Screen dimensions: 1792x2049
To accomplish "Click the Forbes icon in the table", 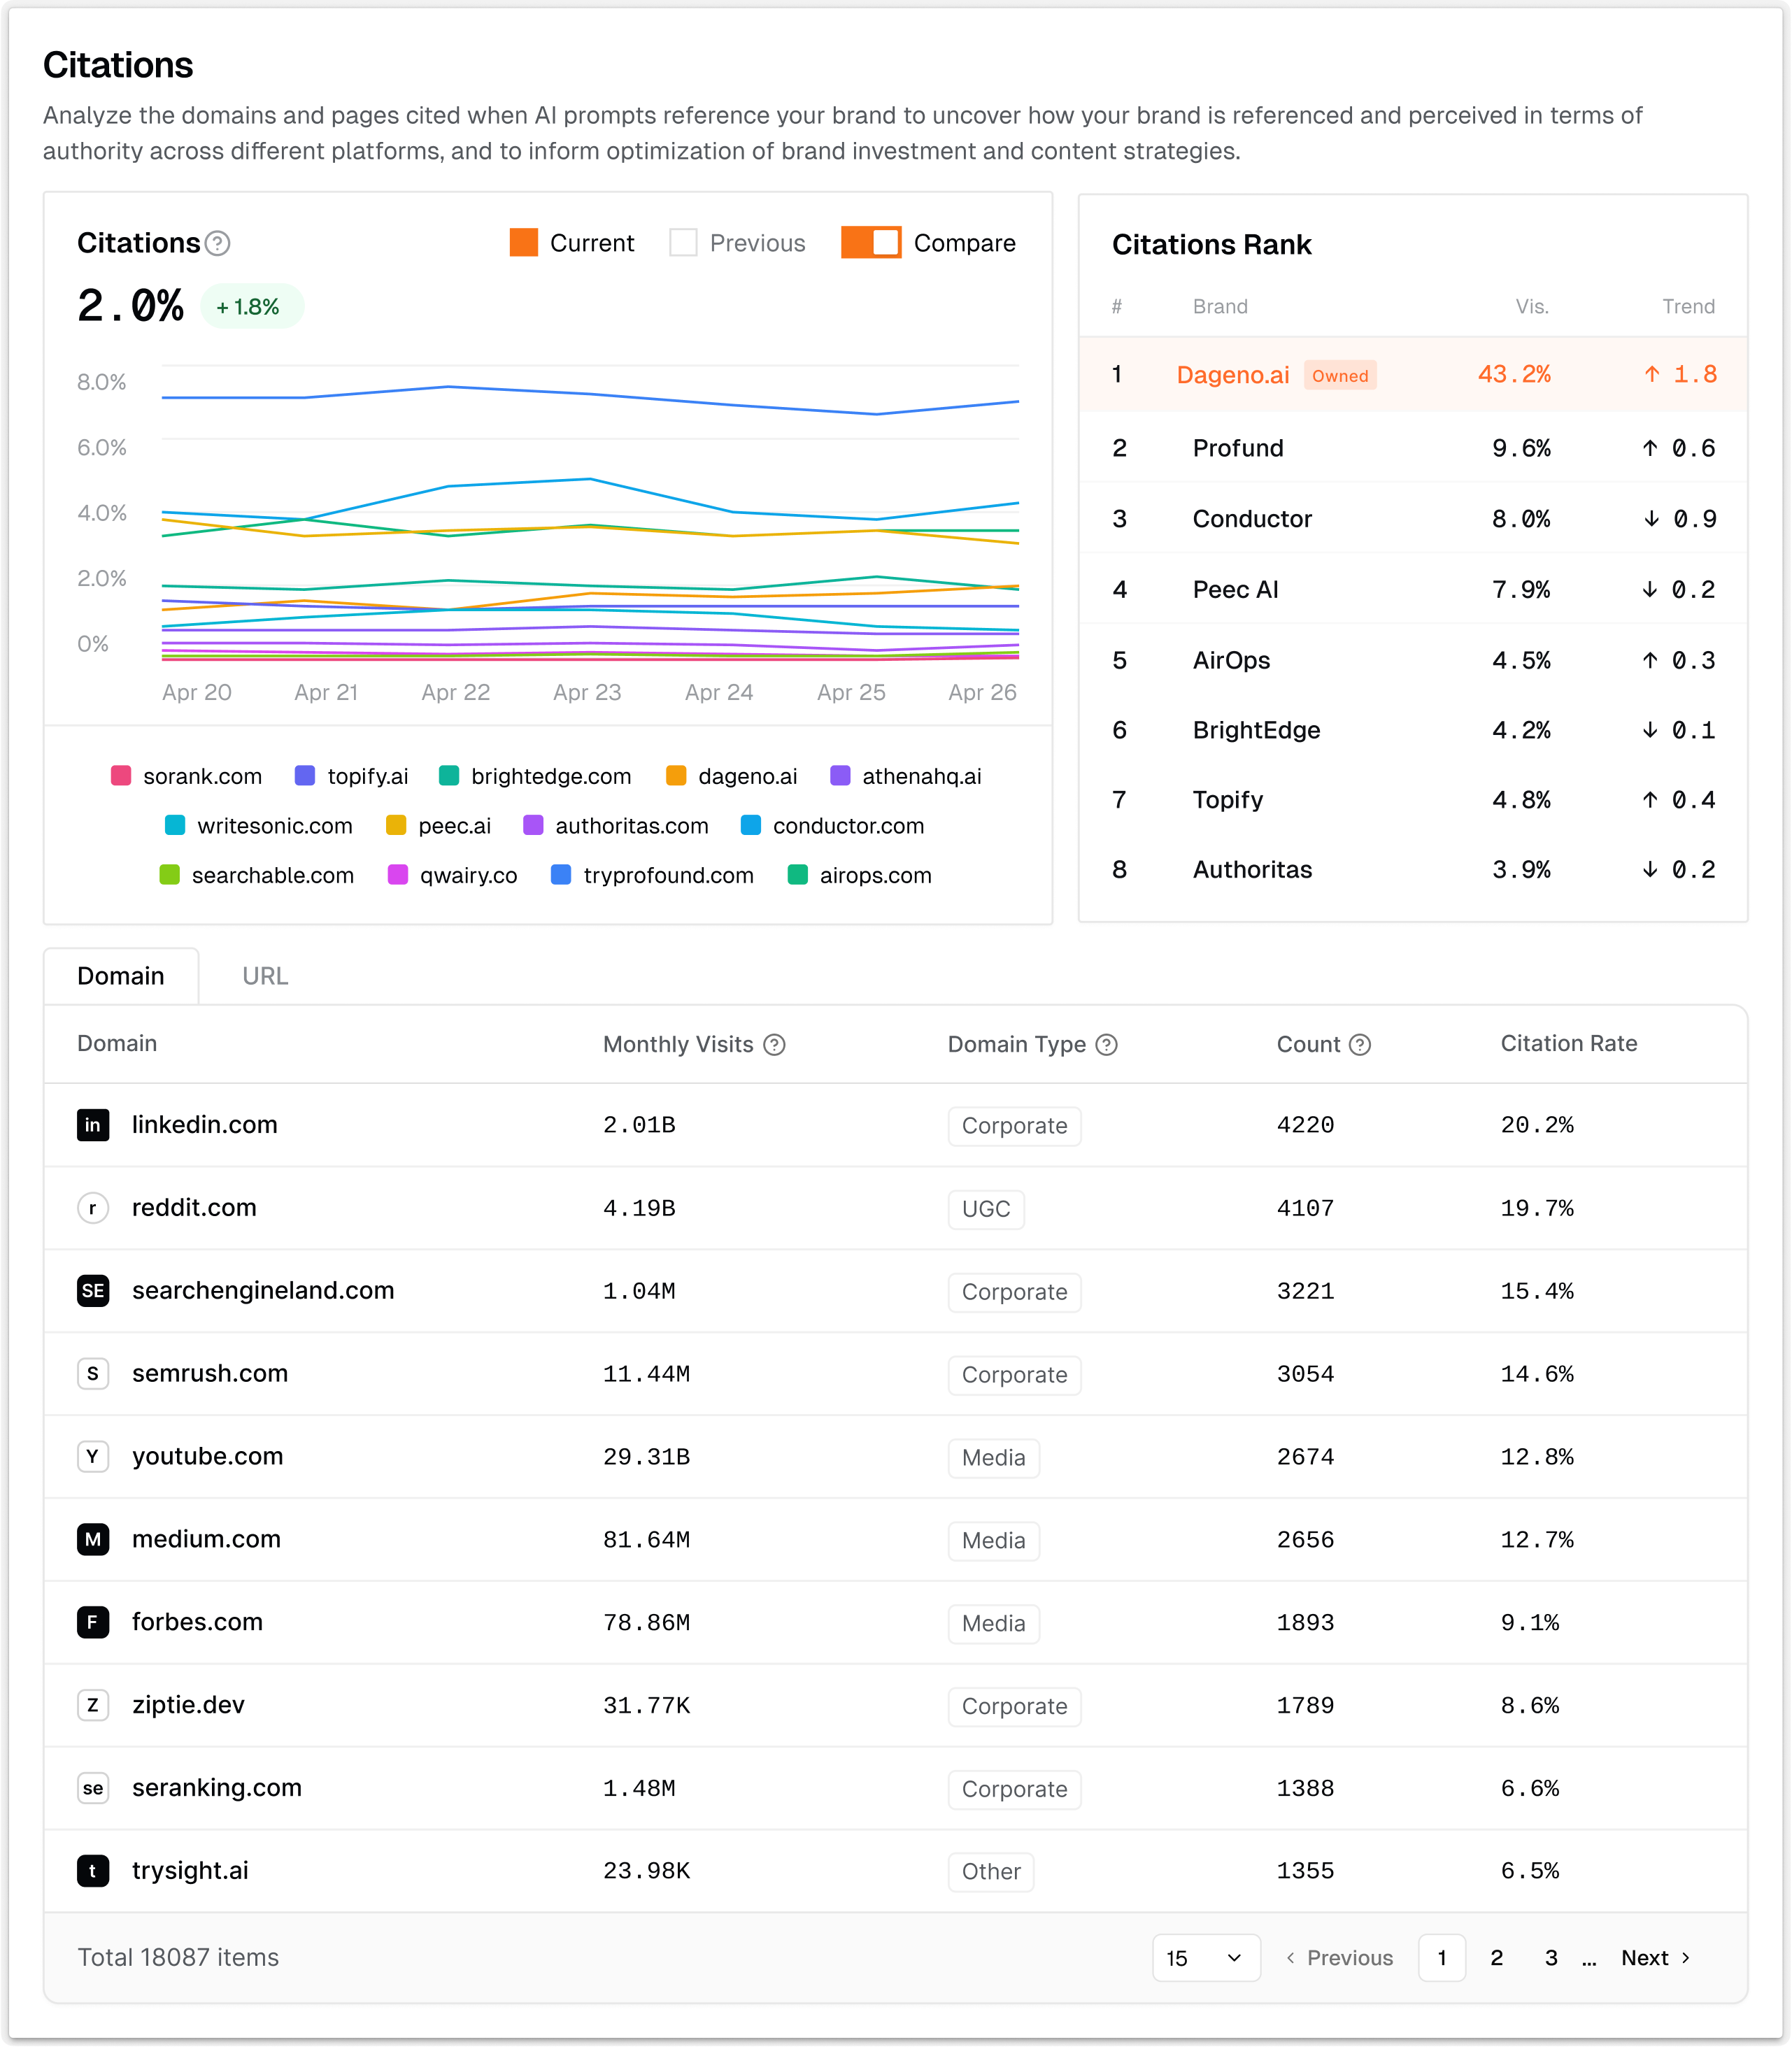I will tap(93, 1623).
